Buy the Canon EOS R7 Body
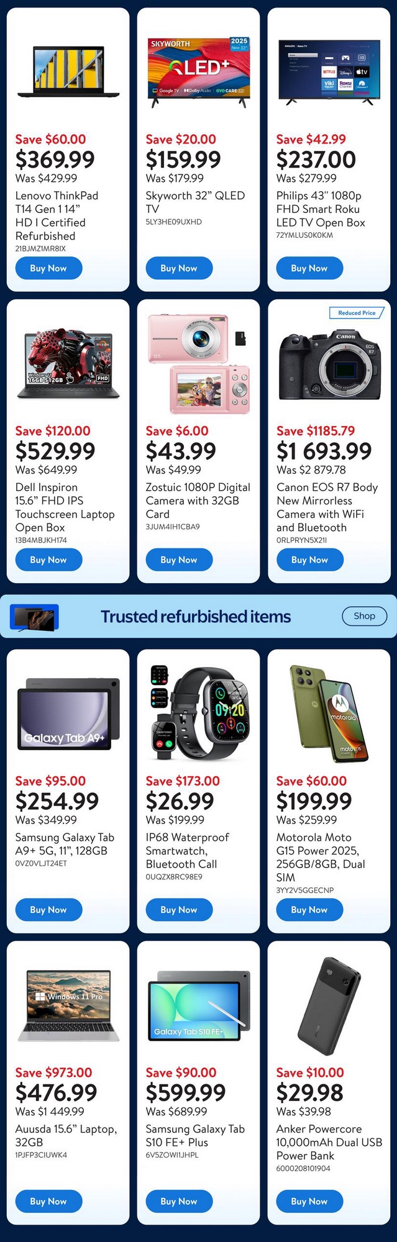This screenshot has width=397, height=1242. pyautogui.click(x=309, y=560)
